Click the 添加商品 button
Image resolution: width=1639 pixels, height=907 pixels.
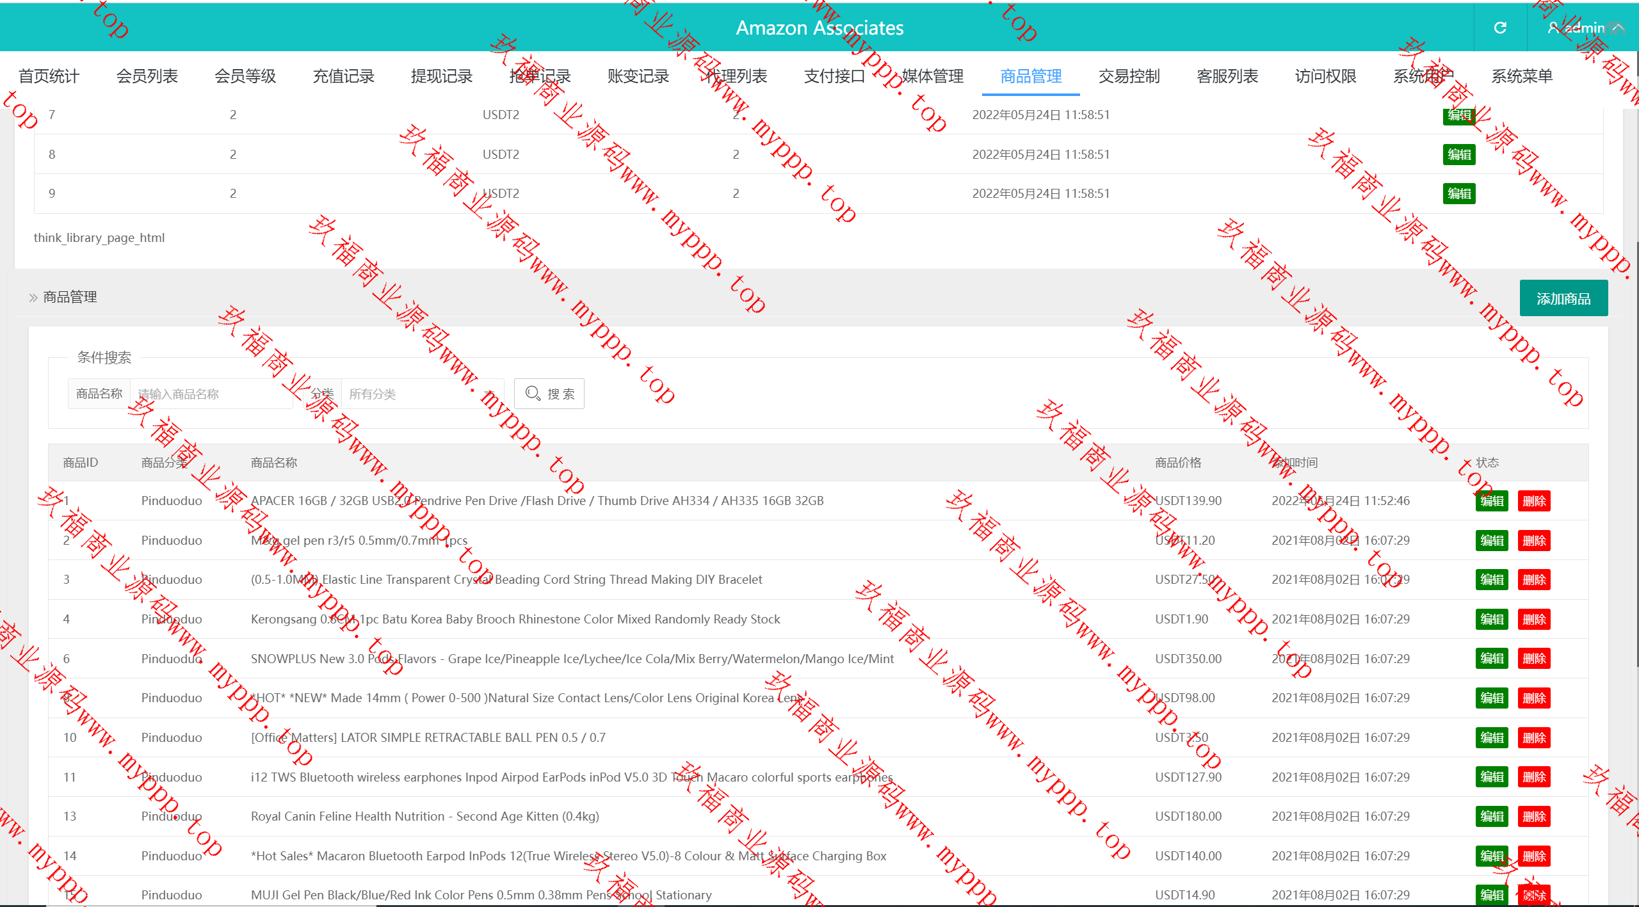(x=1563, y=298)
